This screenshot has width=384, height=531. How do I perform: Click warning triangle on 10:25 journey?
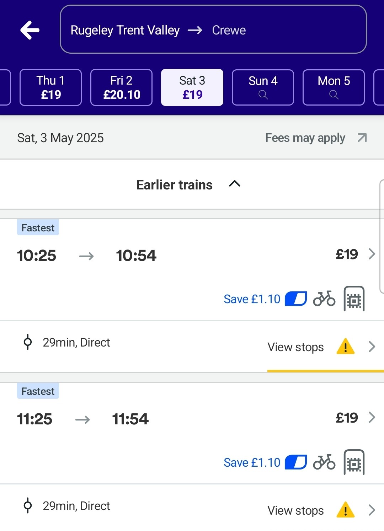pyautogui.click(x=346, y=347)
